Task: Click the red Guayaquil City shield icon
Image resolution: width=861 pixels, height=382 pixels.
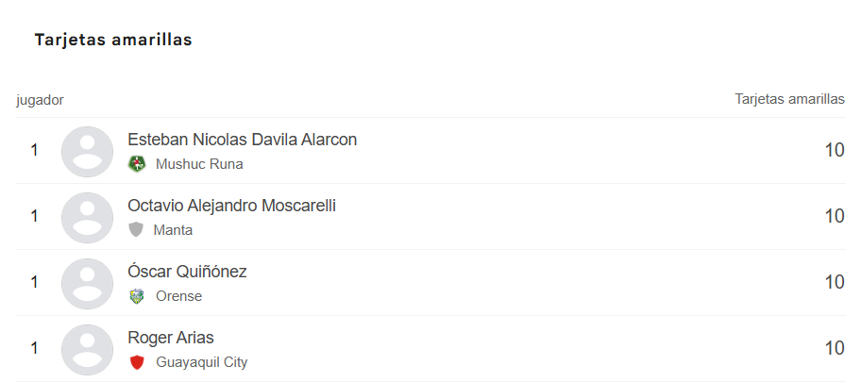Action: pos(137,362)
